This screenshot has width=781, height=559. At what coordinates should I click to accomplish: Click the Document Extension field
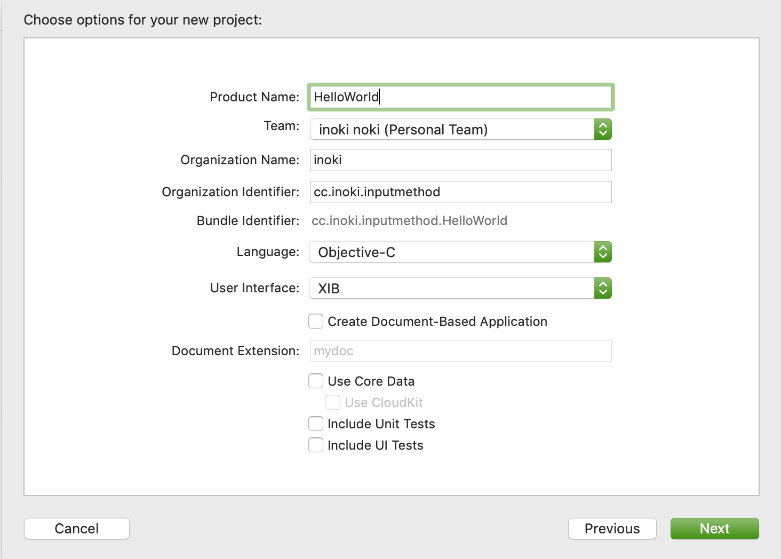pos(460,351)
